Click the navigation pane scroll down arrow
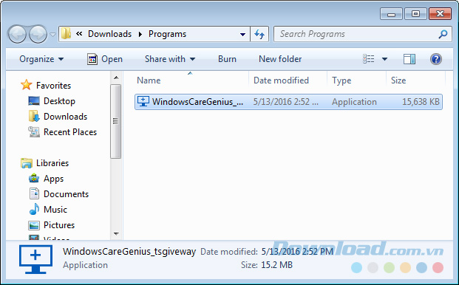Image resolution: width=459 pixels, height=285 pixels. click(116, 234)
